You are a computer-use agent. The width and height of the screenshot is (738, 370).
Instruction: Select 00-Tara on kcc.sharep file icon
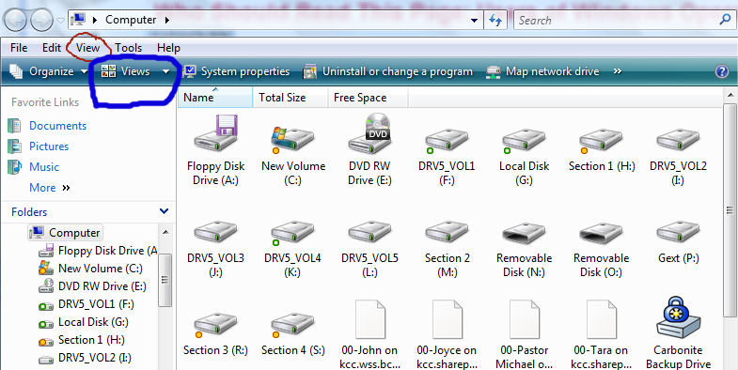coord(602,319)
